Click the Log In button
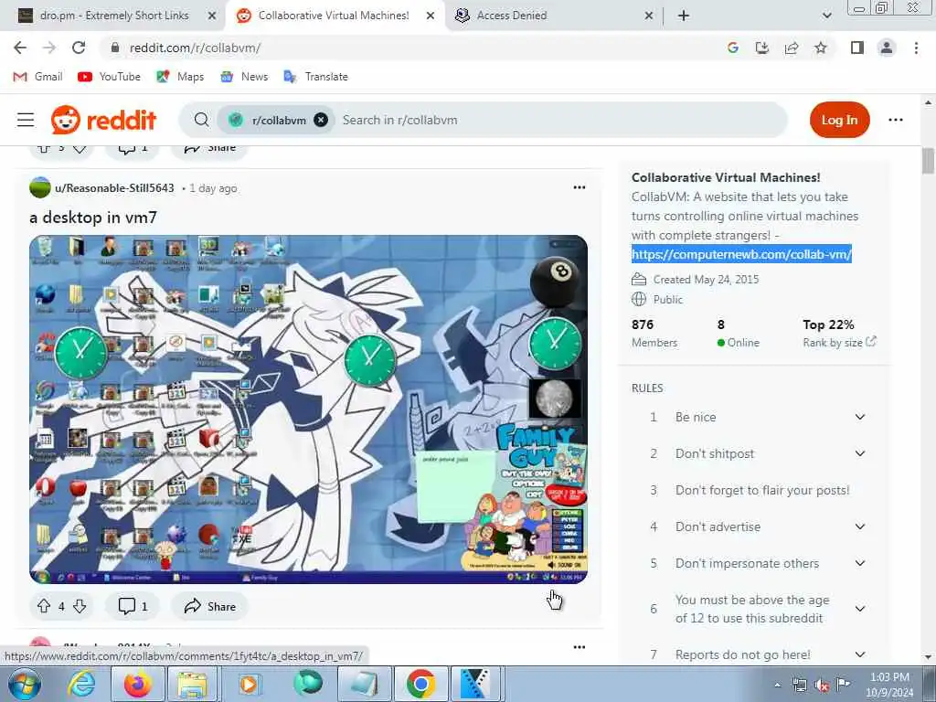 click(x=839, y=120)
